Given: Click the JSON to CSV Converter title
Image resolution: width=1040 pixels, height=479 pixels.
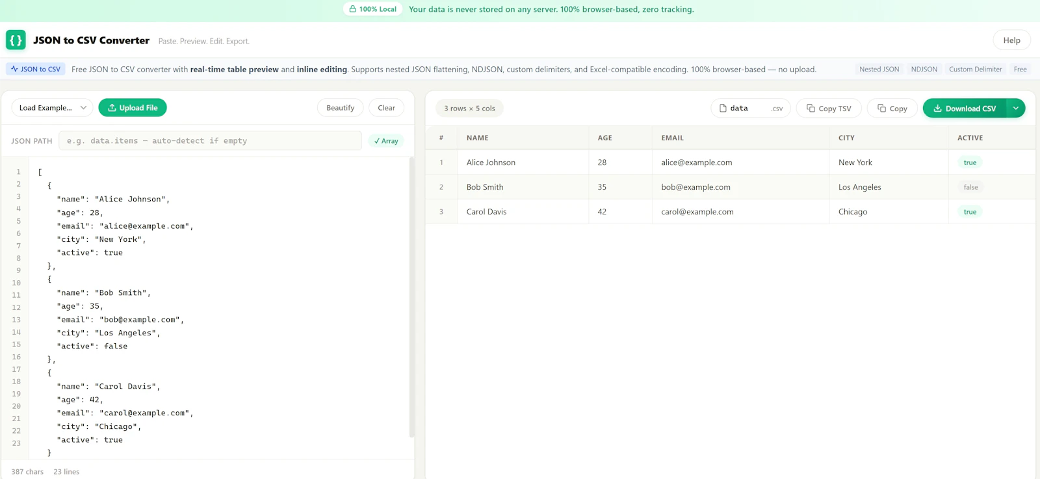Looking at the screenshot, I should click(92, 40).
